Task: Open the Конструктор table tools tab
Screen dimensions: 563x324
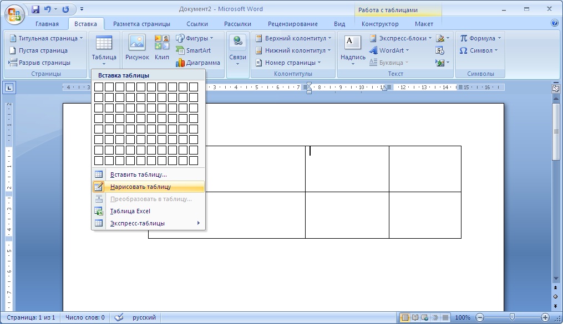Action: tap(380, 24)
